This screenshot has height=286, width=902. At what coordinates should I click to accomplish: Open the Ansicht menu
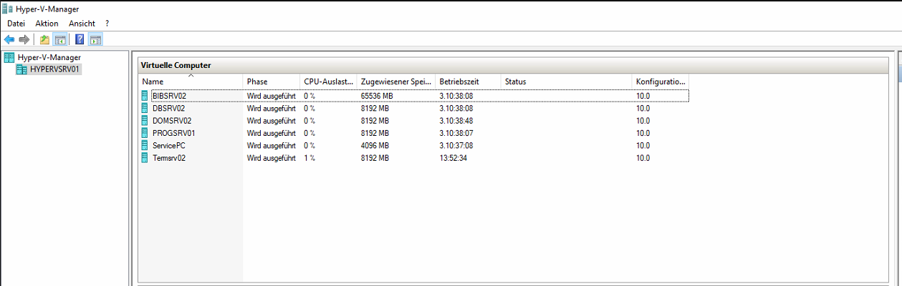point(82,24)
